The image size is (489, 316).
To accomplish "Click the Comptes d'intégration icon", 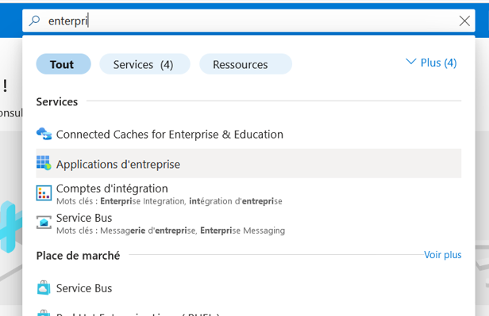I will click(x=44, y=192).
